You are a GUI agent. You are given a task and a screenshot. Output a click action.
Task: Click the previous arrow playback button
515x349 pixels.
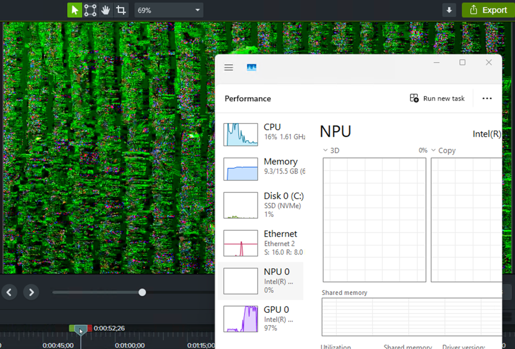point(9,292)
